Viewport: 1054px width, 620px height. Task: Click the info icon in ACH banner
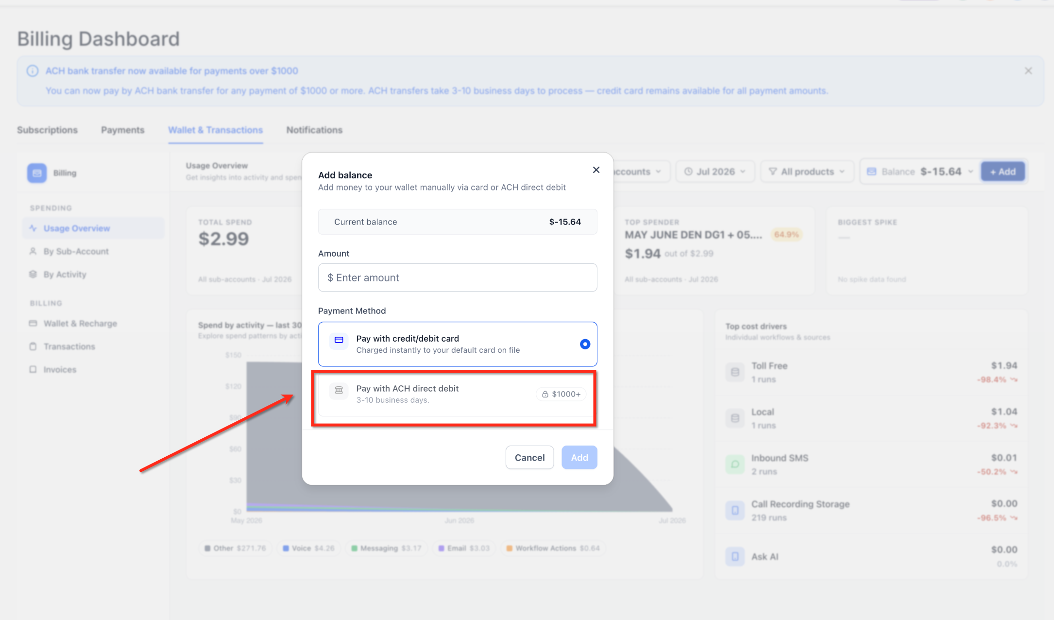pyautogui.click(x=33, y=71)
